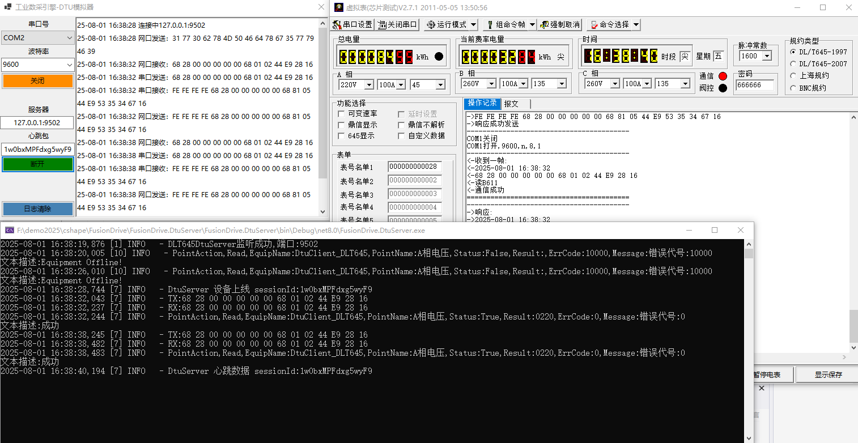Choose the 上海规约 radio button
Image resolution: width=858 pixels, height=443 pixels.
pyautogui.click(x=793, y=75)
